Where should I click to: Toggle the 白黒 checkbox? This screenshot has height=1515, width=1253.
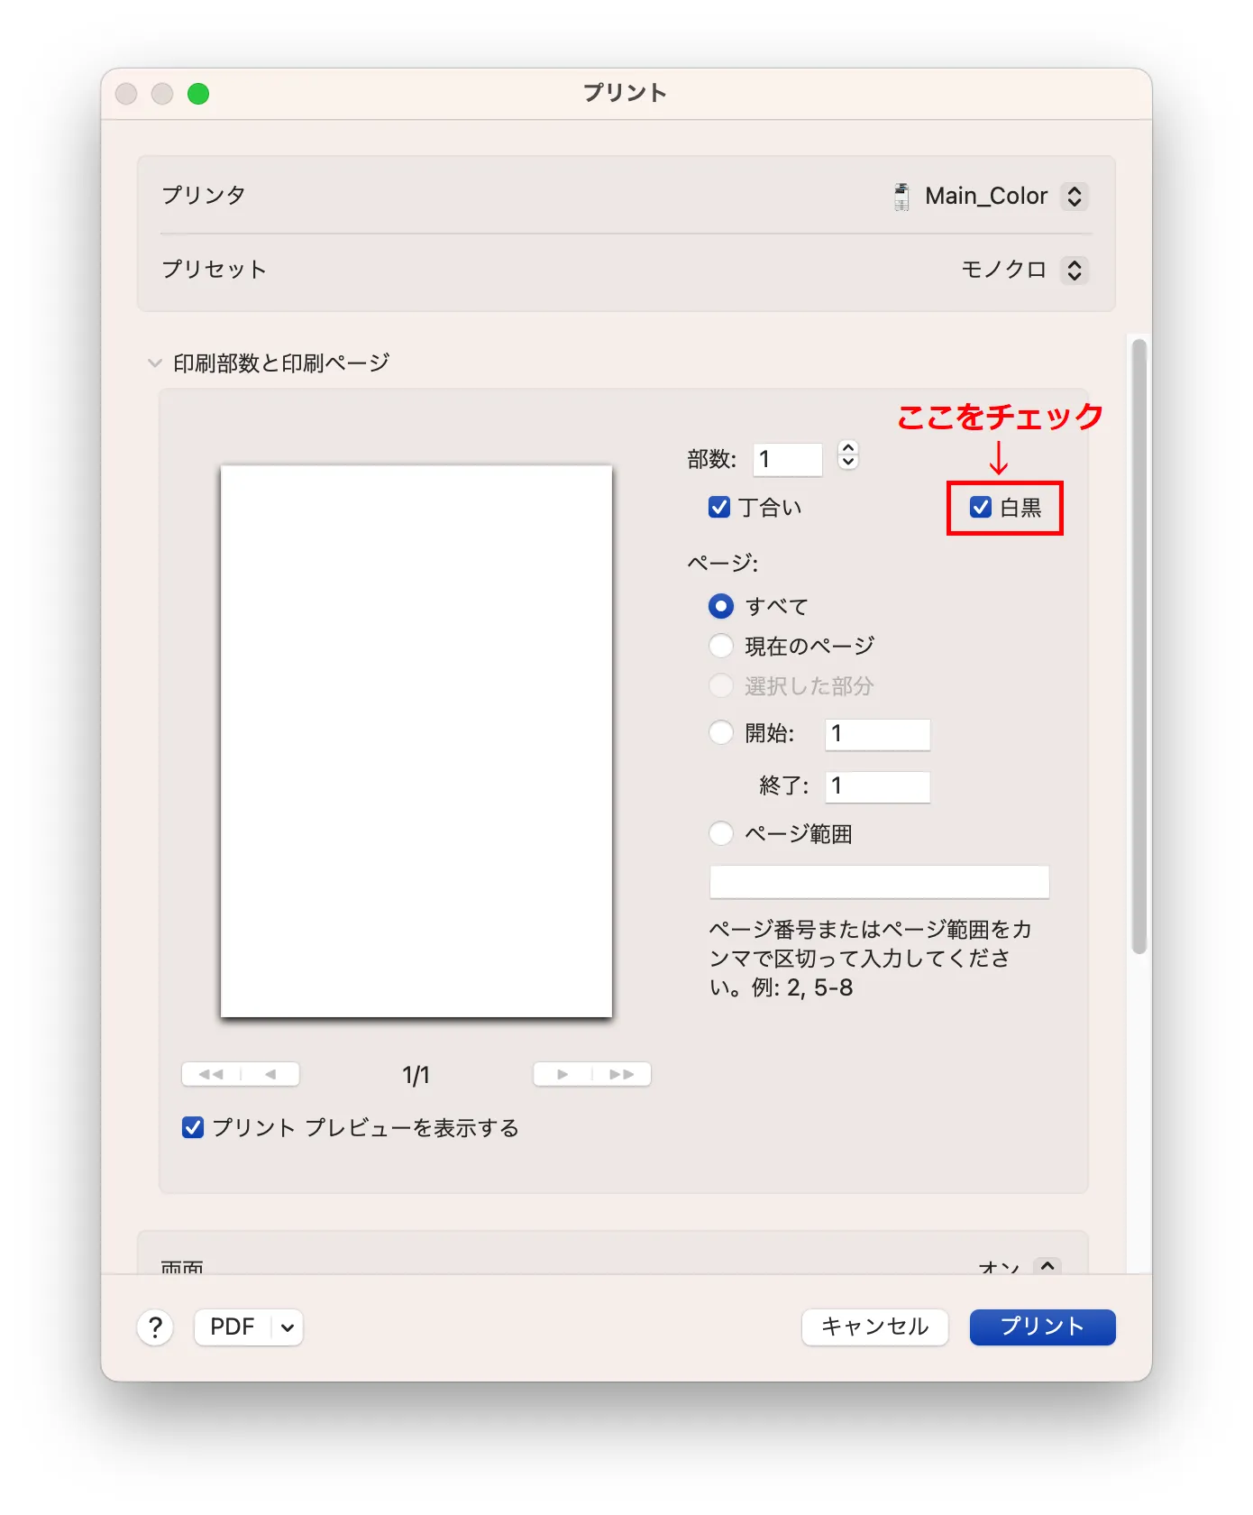click(x=981, y=508)
